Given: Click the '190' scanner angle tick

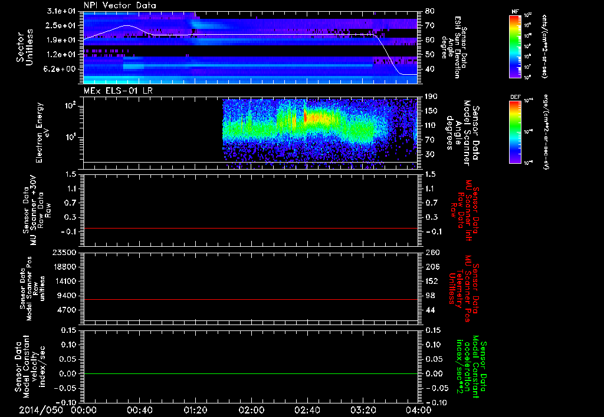Looking at the screenshot, I should click(432, 97).
